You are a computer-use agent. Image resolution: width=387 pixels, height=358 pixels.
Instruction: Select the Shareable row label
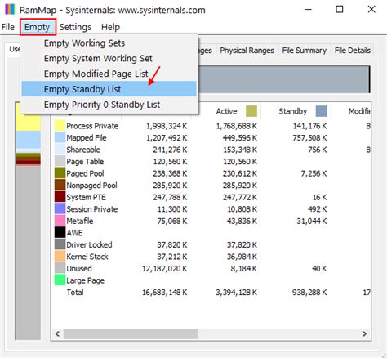(x=83, y=150)
